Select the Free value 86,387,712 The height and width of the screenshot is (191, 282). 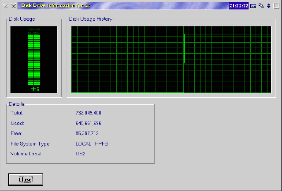coord(88,133)
